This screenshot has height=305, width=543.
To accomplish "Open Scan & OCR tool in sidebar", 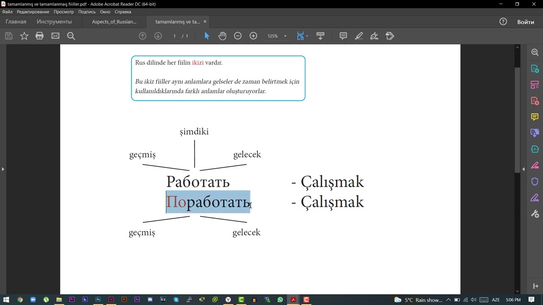I will 535,149.
